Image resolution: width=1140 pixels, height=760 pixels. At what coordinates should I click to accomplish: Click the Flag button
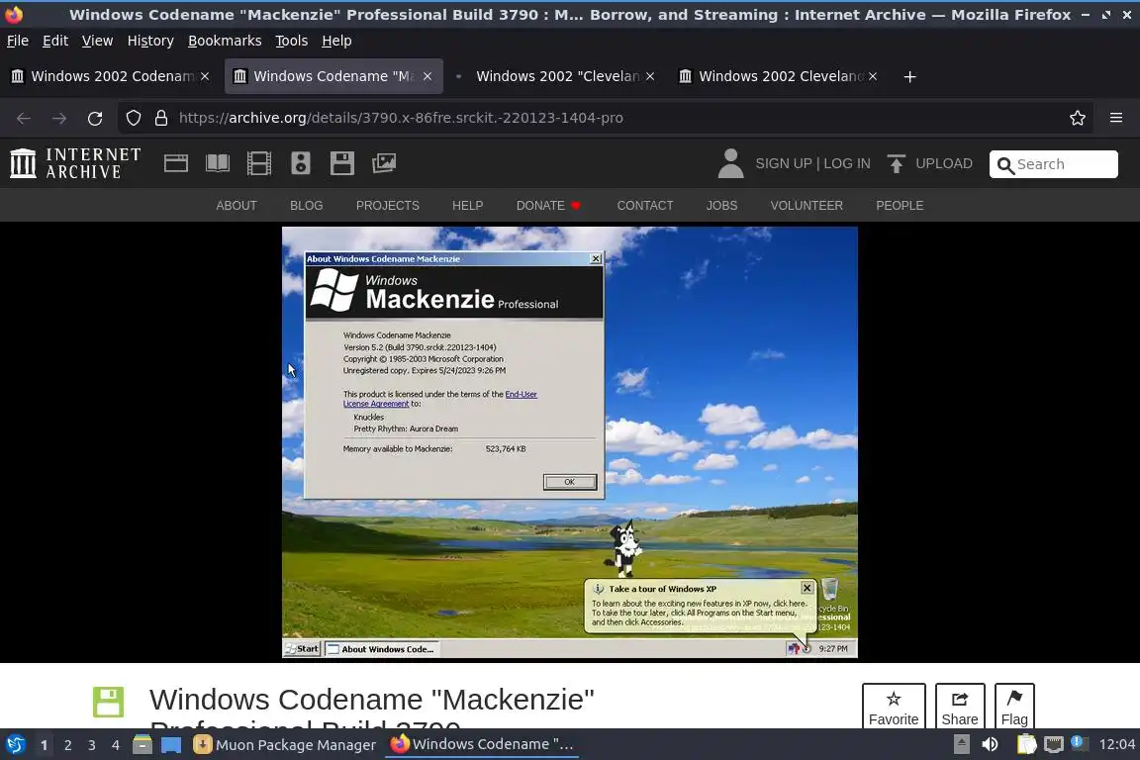[1014, 707]
